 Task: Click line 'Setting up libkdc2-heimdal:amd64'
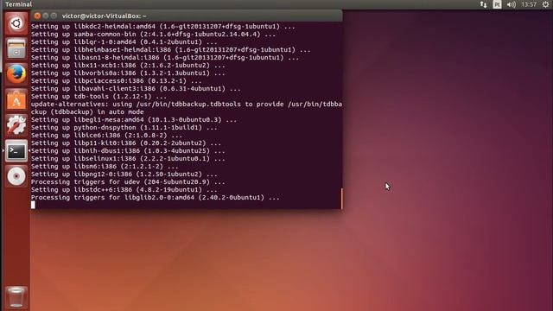click(163, 27)
